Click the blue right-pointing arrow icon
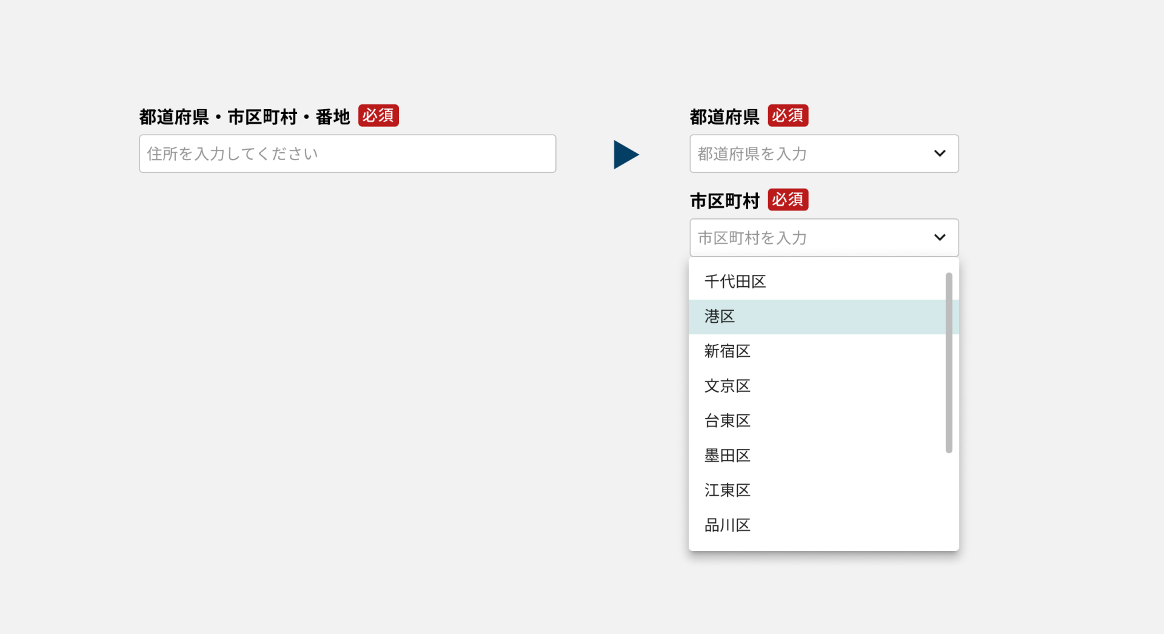 coord(626,155)
